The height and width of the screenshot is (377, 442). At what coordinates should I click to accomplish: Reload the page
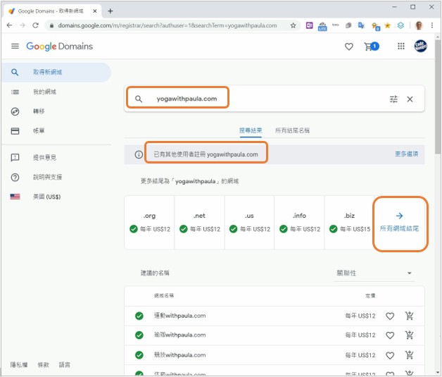(x=35, y=25)
